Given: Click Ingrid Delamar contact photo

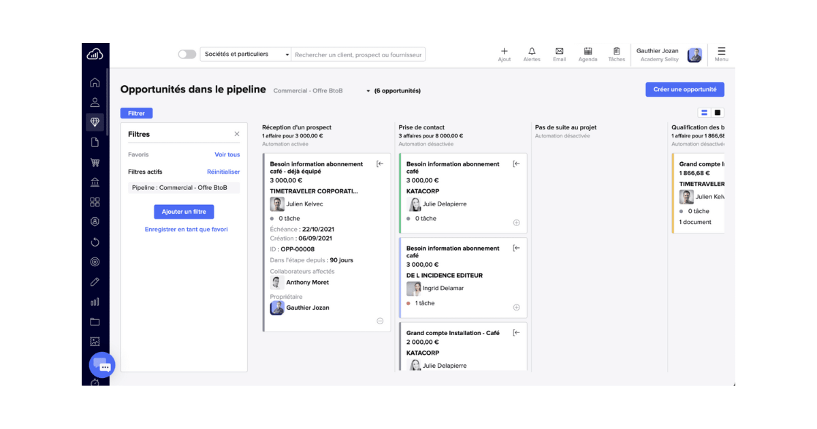Looking at the screenshot, I should click(x=413, y=289).
